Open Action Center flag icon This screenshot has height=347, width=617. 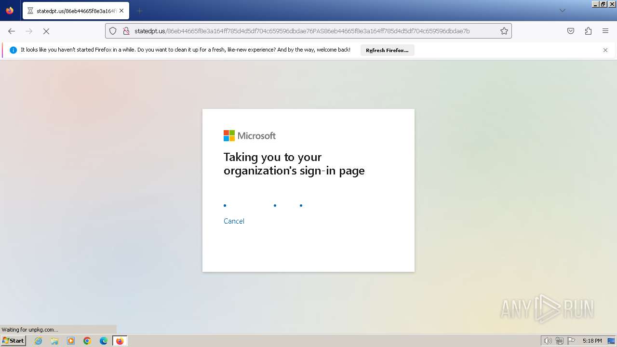pos(571,341)
